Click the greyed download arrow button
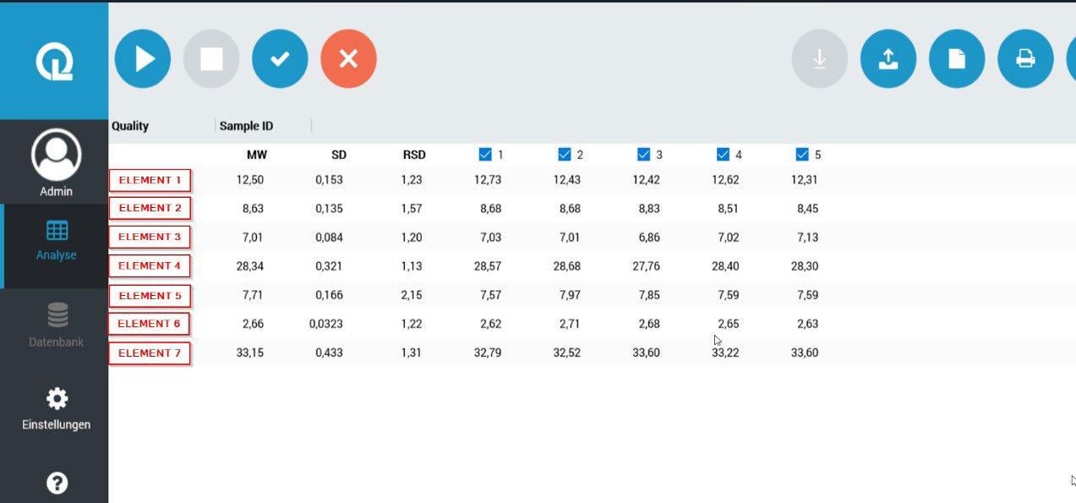This screenshot has height=503, width=1076. [x=820, y=59]
